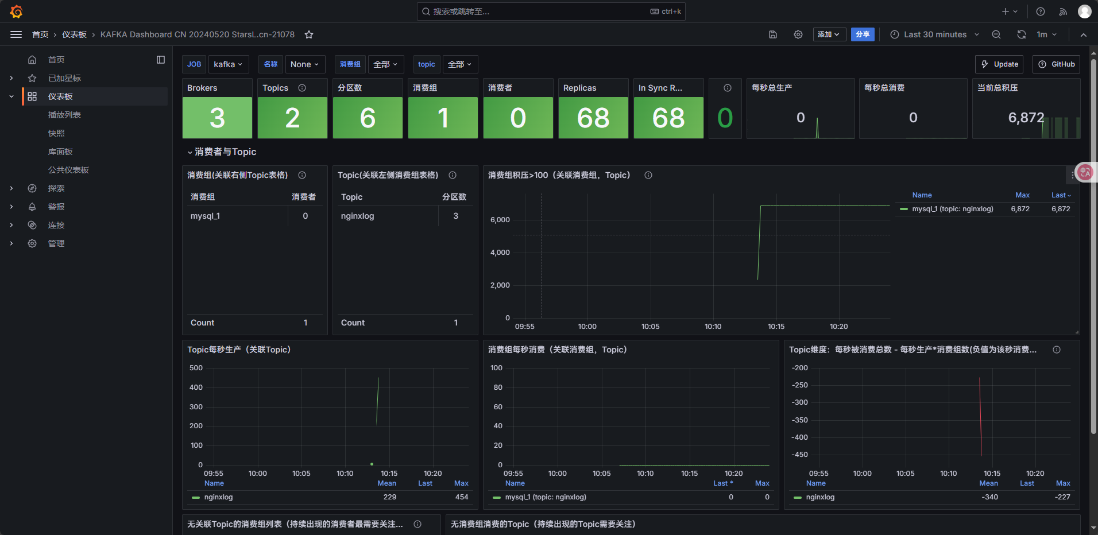Show info for 消费组 table panel
The image size is (1098, 535).
pyautogui.click(x=302, y=175)
